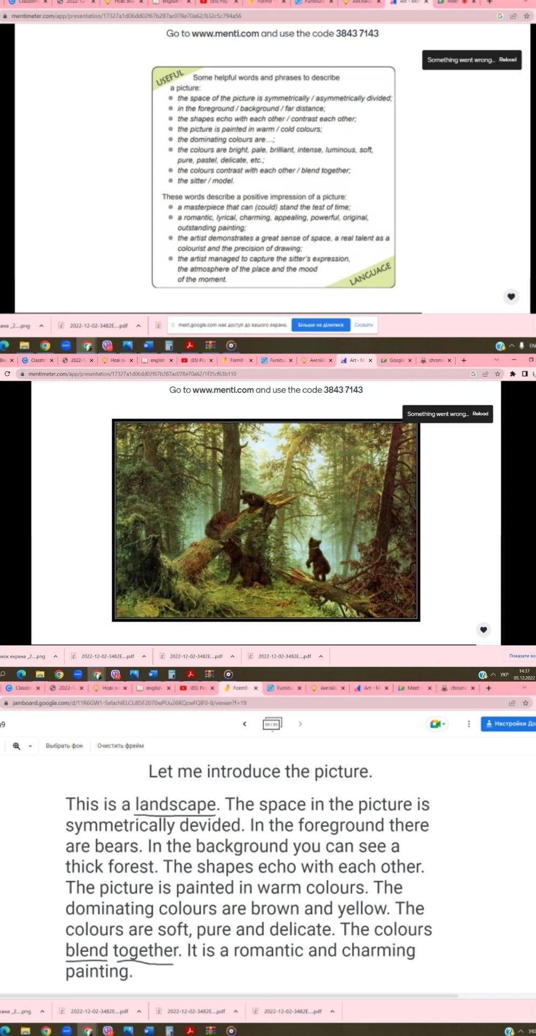Switch to the Meet tab in Jamboard browser
Screen dimensions: 536x1036
(413, 688)
